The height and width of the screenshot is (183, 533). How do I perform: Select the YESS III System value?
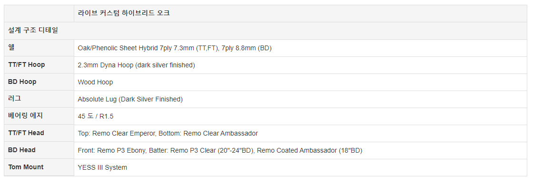[x=102, y=167]
